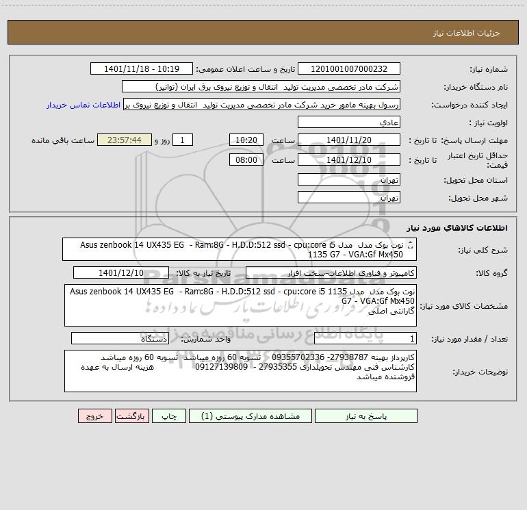Click the شرح کلی نیاز text area

240,249
